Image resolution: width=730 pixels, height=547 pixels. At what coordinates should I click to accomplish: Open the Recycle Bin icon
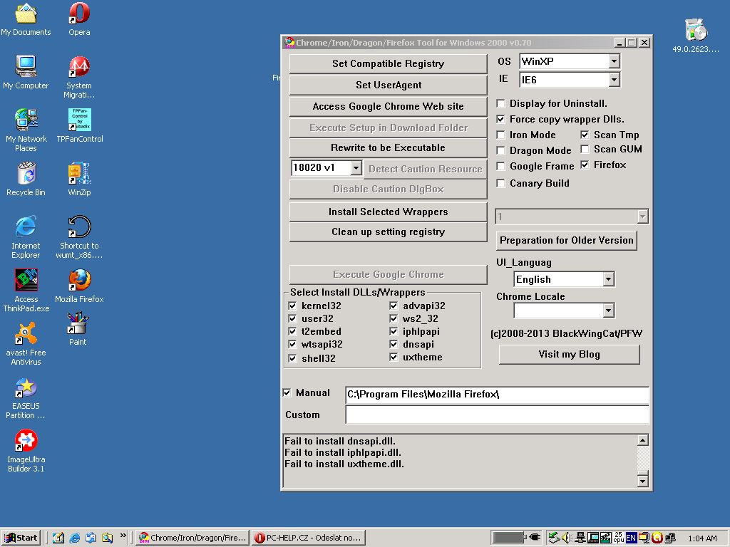tap(26, 174)
